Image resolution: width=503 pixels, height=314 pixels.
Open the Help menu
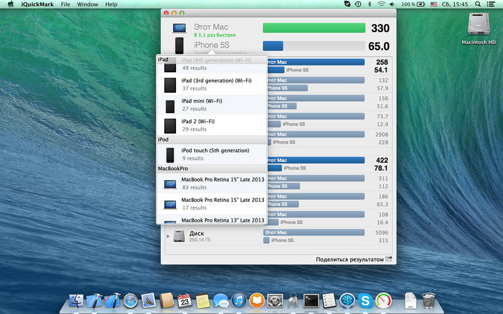(x=111, y=4)
